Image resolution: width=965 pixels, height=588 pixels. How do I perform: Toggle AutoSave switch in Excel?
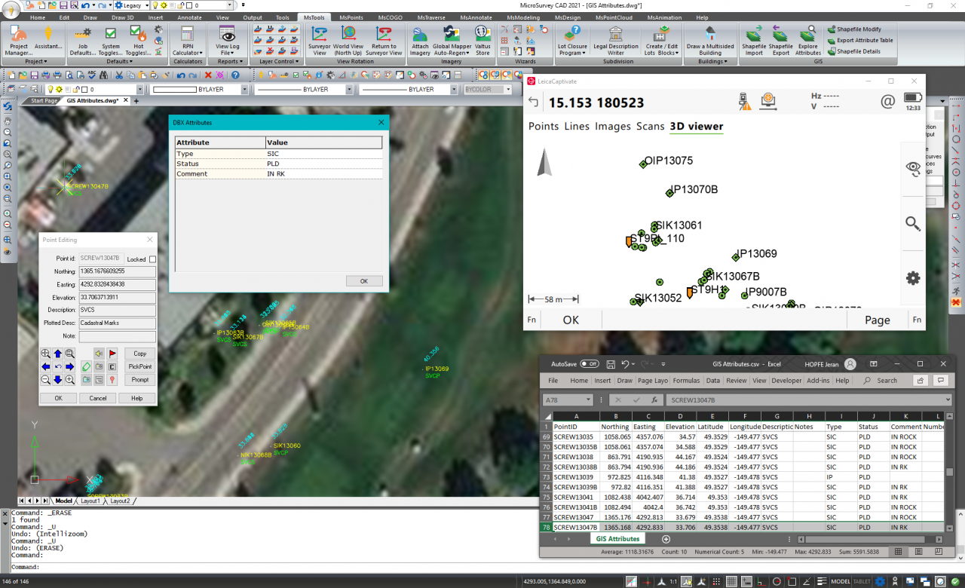pyautogui.click(x=589, y=363)
